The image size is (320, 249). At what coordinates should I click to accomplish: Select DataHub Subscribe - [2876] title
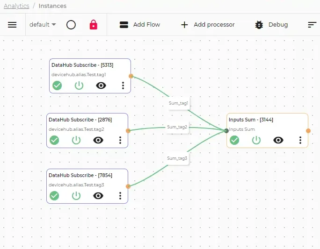point(80,120)
